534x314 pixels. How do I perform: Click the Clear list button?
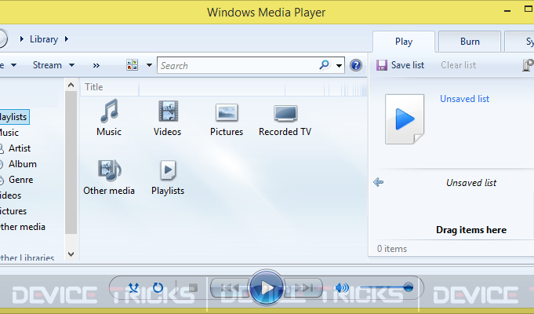(x=459, y=65)
